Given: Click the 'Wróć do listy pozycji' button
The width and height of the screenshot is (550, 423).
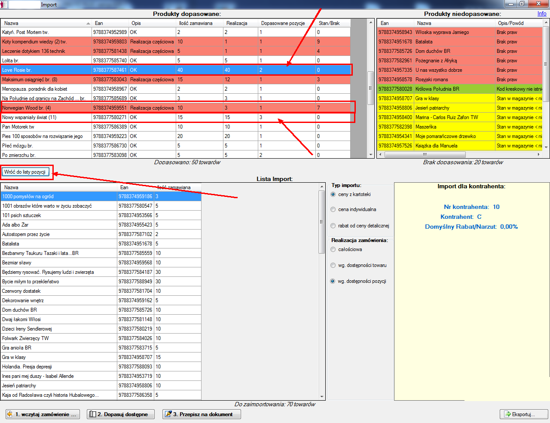Looking at the screenshot, I should click(25, 172).
